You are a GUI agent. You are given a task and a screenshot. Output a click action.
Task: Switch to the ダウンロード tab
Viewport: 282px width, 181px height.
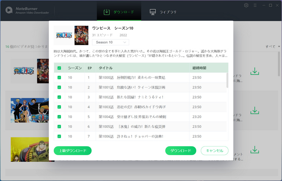tap(119, 12)
